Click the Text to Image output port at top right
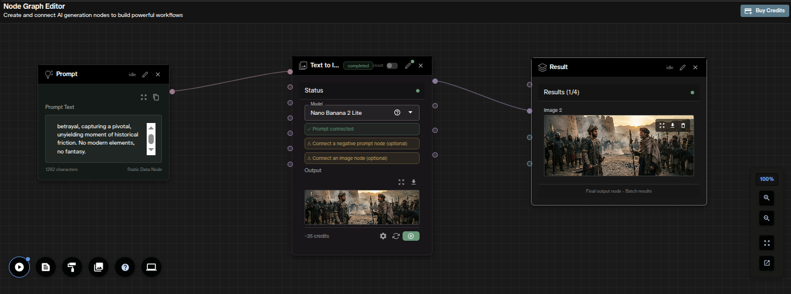 (x=435, y=81)
